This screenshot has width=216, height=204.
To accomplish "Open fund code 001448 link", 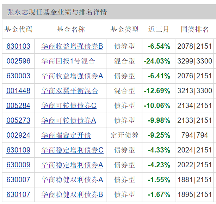I will pyautogui.click(x=18, y=91).
